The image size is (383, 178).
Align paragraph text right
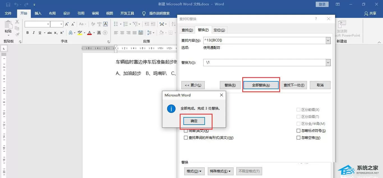tap(128, 33)
